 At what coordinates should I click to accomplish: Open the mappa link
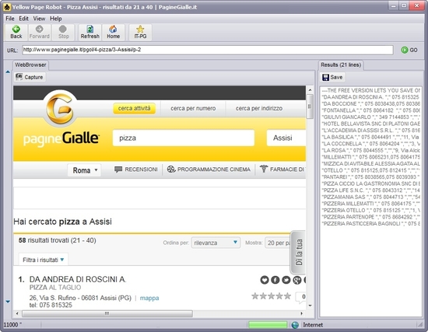pyautogui.click(x=149, y=298)
